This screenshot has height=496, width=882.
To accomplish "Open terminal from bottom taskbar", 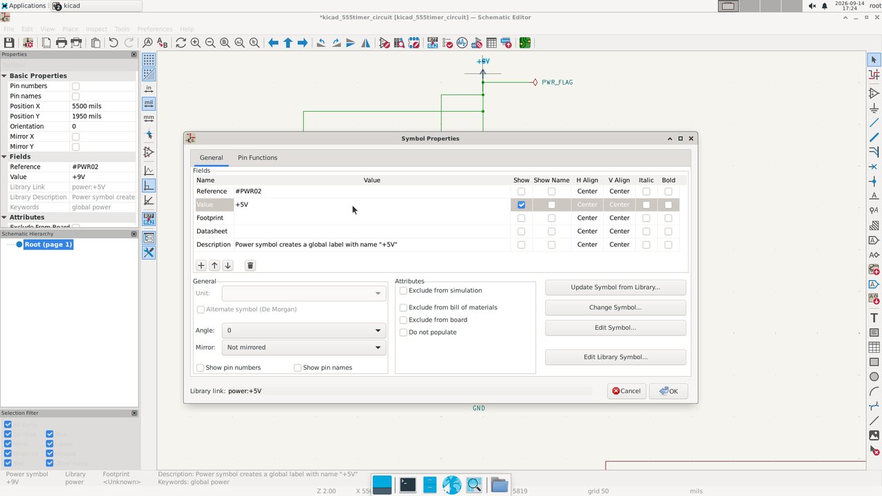I will 407,485.
